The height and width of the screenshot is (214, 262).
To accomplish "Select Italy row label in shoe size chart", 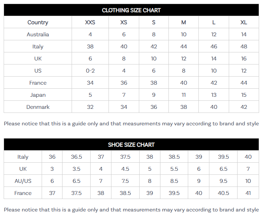I will (x=23, y=157).
